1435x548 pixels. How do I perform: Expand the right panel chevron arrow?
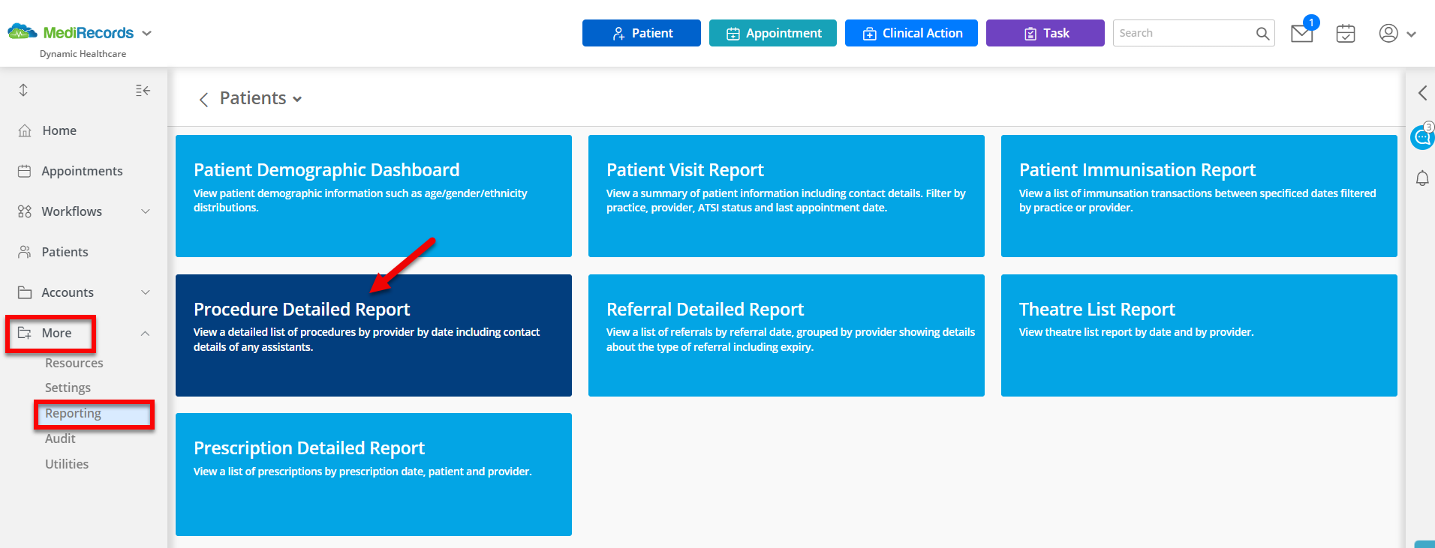(x=1422, y=93)
